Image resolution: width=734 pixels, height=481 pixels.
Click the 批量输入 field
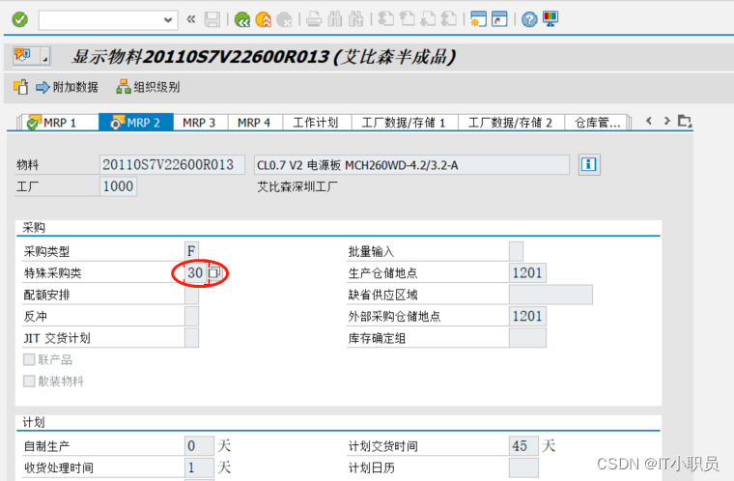tap(516, 251)
